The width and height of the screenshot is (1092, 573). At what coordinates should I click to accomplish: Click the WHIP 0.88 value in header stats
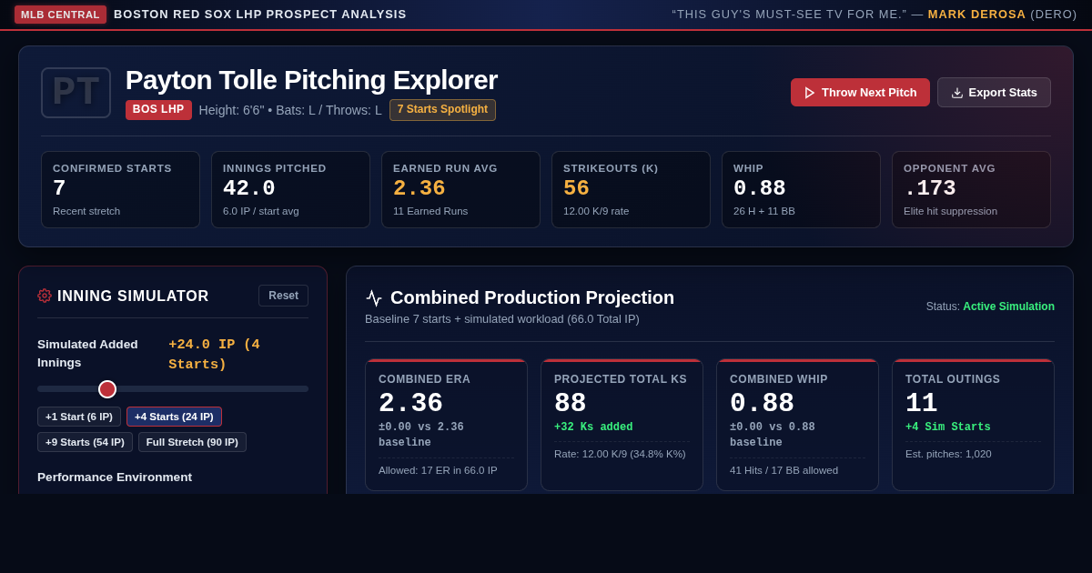coord(759,188)
